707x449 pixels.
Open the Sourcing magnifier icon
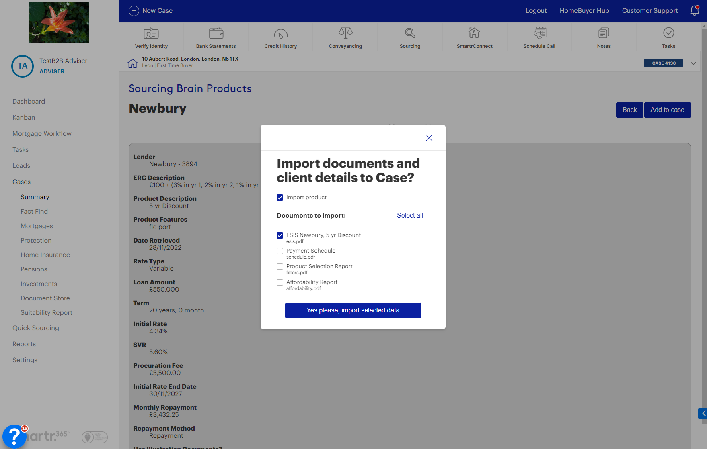click(410, 33)
